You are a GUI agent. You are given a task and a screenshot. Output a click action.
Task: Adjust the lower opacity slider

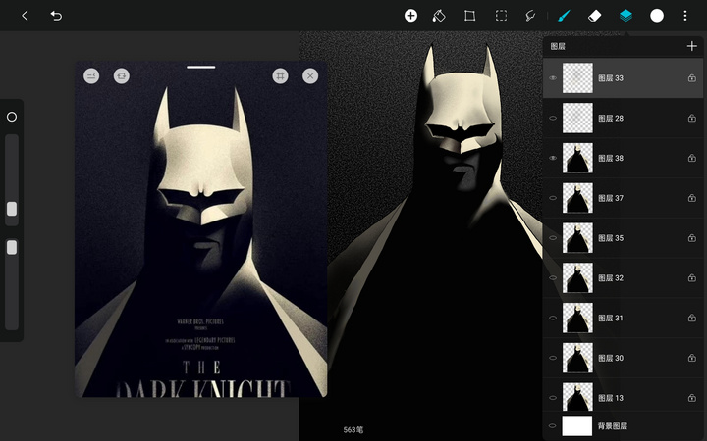tap(12, 247)
